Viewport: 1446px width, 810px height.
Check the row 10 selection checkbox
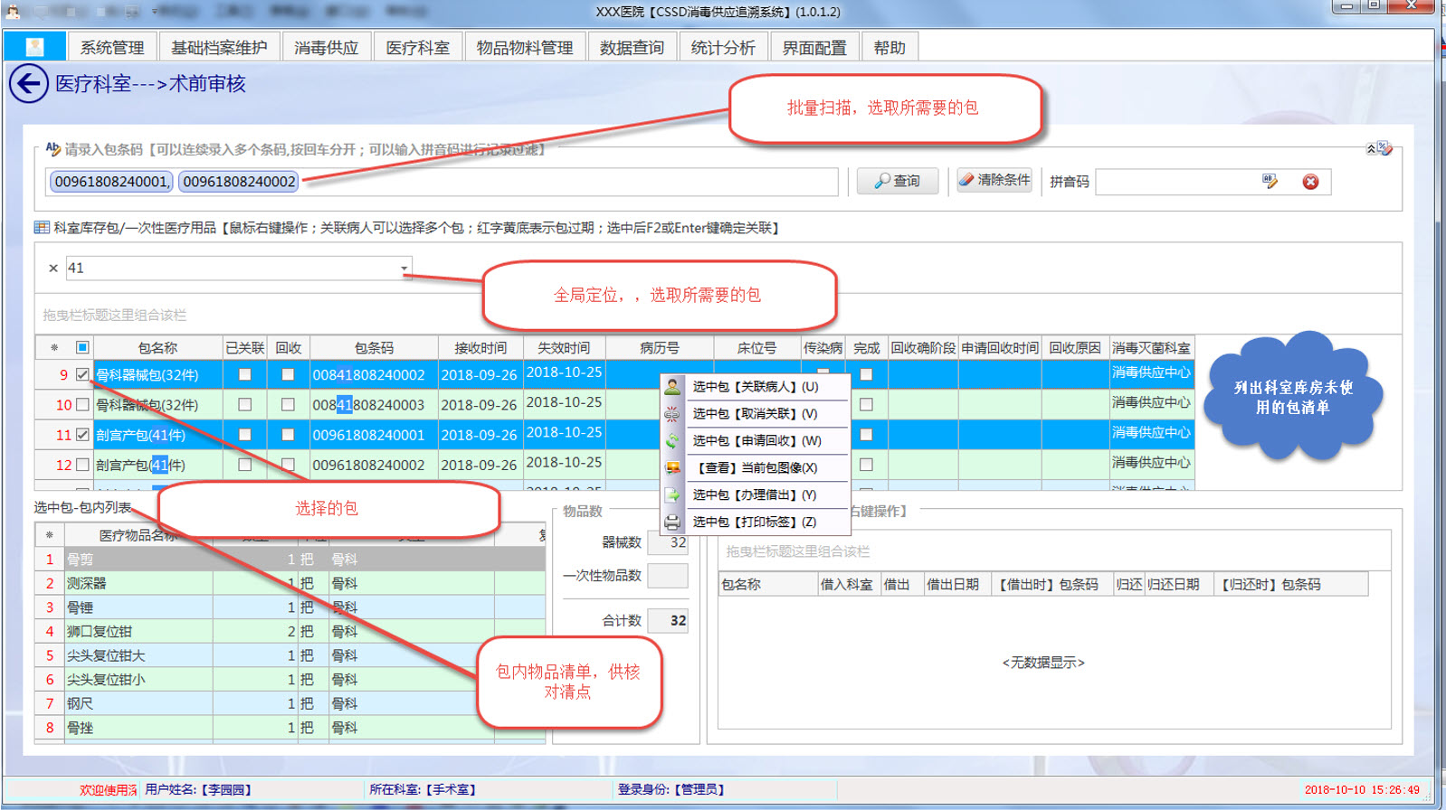[82, 404]
